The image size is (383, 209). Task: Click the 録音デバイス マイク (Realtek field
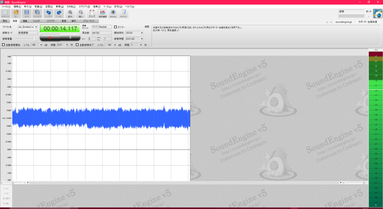pyautogui.click(x=102, y=27)
